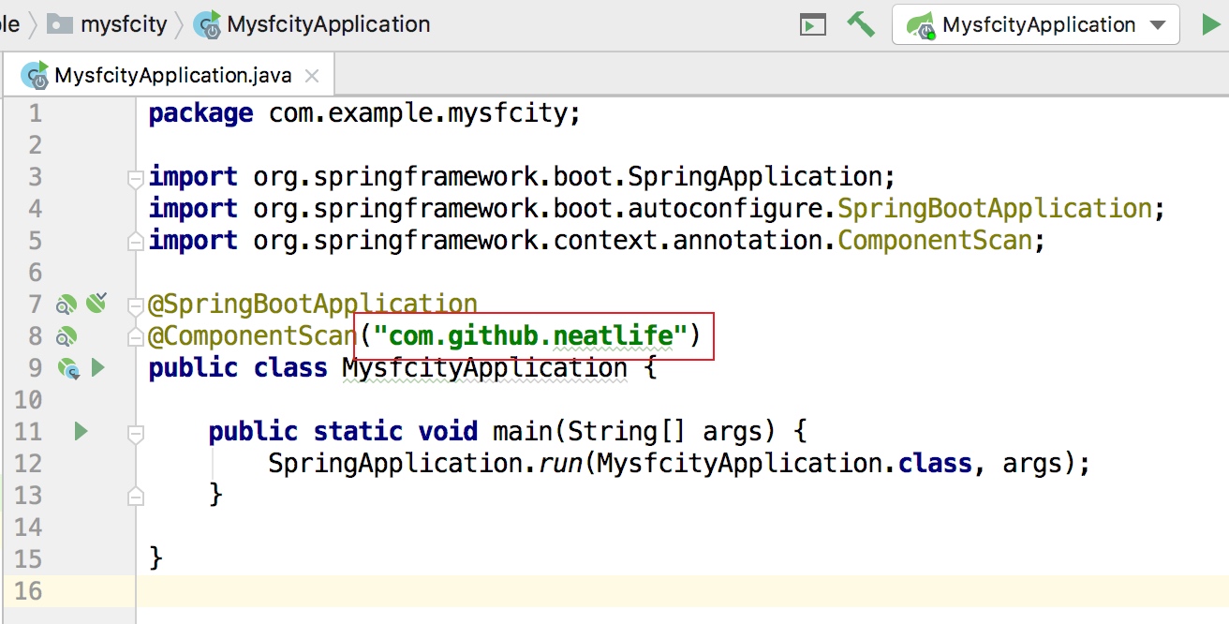This screenshot has width=1229, height=624.
Task: Collapse the main method fold marker on line 11
Action: pyautogui.click(x=135, y=433)
